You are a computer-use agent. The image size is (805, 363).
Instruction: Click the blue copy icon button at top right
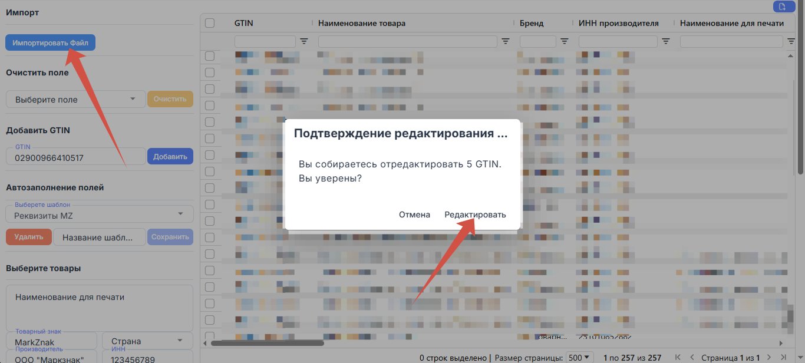point(783,6)
